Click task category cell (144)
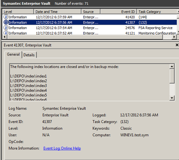 pos(143,17)
